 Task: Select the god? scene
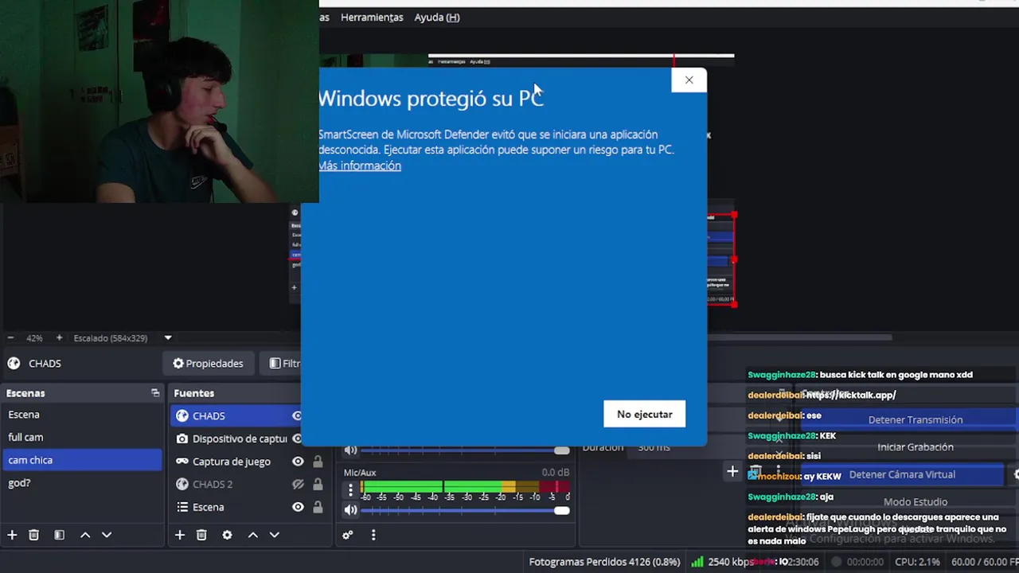[x=83, y=482]
